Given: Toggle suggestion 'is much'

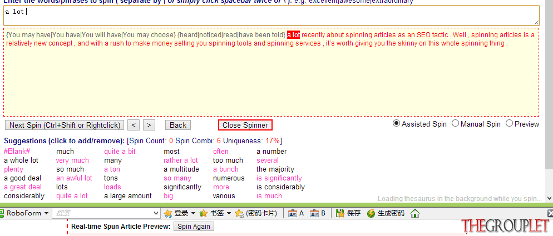Looking at the screenshot, I should 269,196.
